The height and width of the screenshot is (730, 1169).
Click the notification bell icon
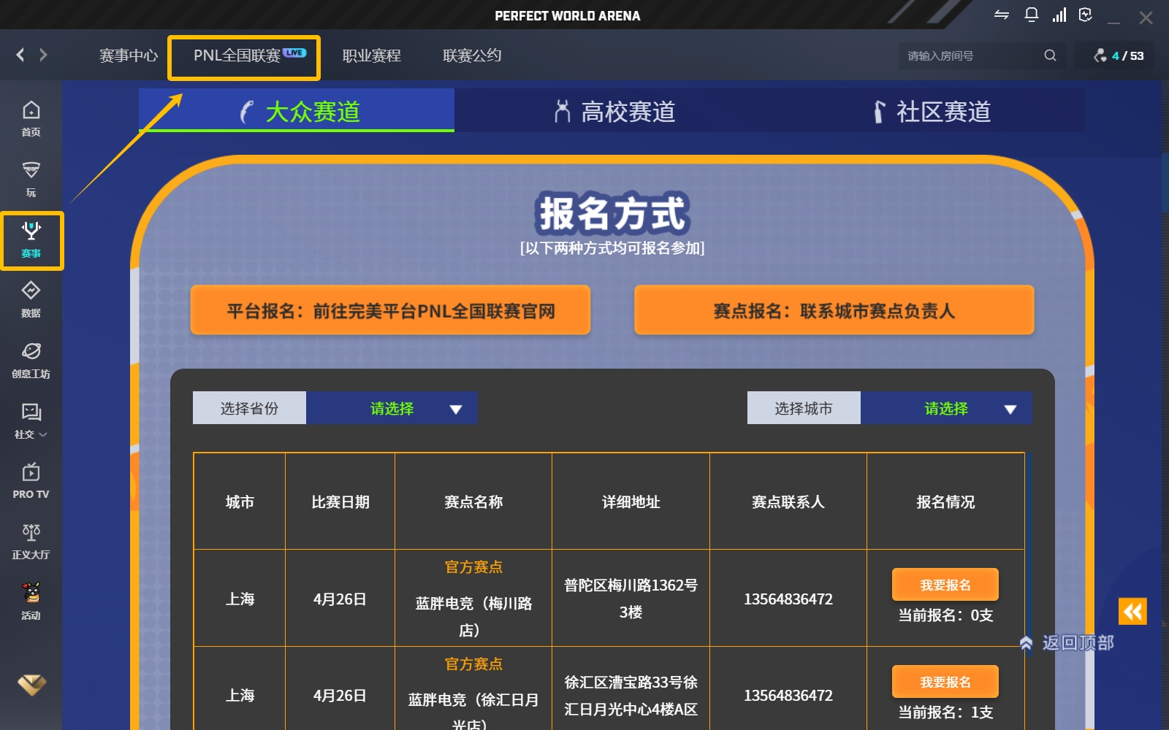[1031, 15]
